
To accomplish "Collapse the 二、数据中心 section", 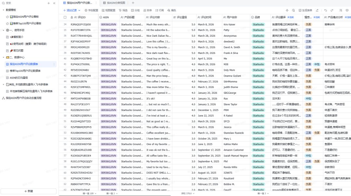I will 3,57.
